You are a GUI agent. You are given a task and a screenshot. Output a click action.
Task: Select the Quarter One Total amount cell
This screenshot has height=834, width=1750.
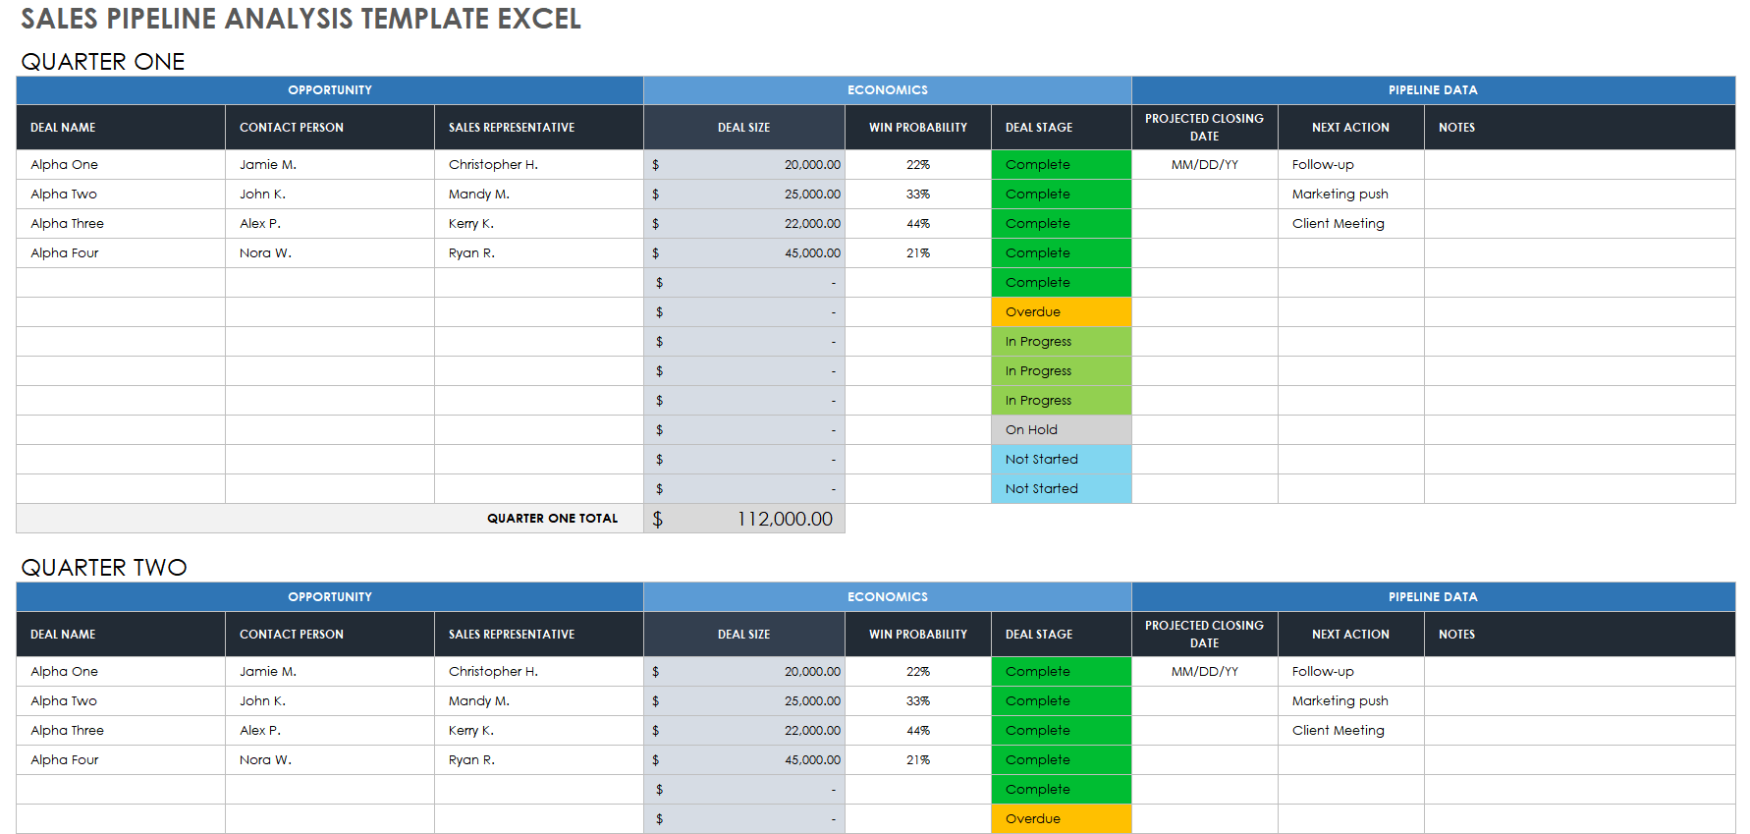(744, 519)
